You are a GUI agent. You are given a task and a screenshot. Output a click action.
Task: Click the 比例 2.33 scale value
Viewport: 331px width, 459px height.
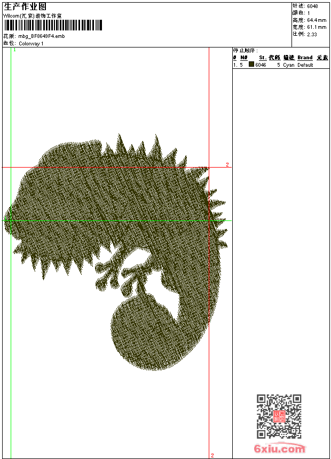pos(305,34)
